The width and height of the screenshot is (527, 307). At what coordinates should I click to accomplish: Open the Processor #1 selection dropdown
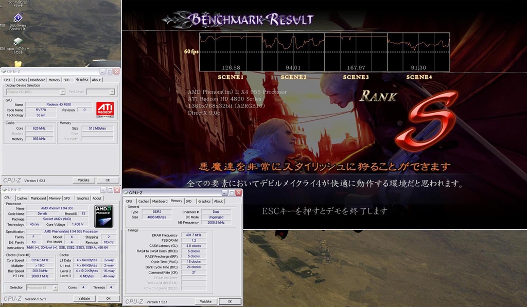(x=42, y=287)
